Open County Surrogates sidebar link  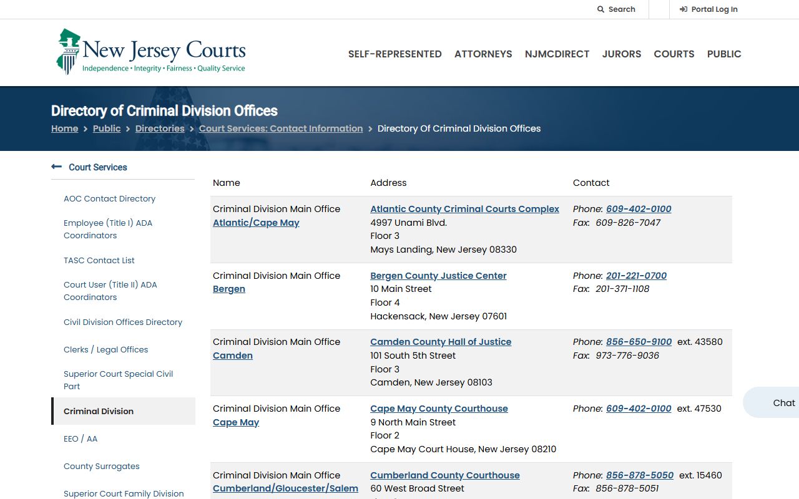click(102, 467)
